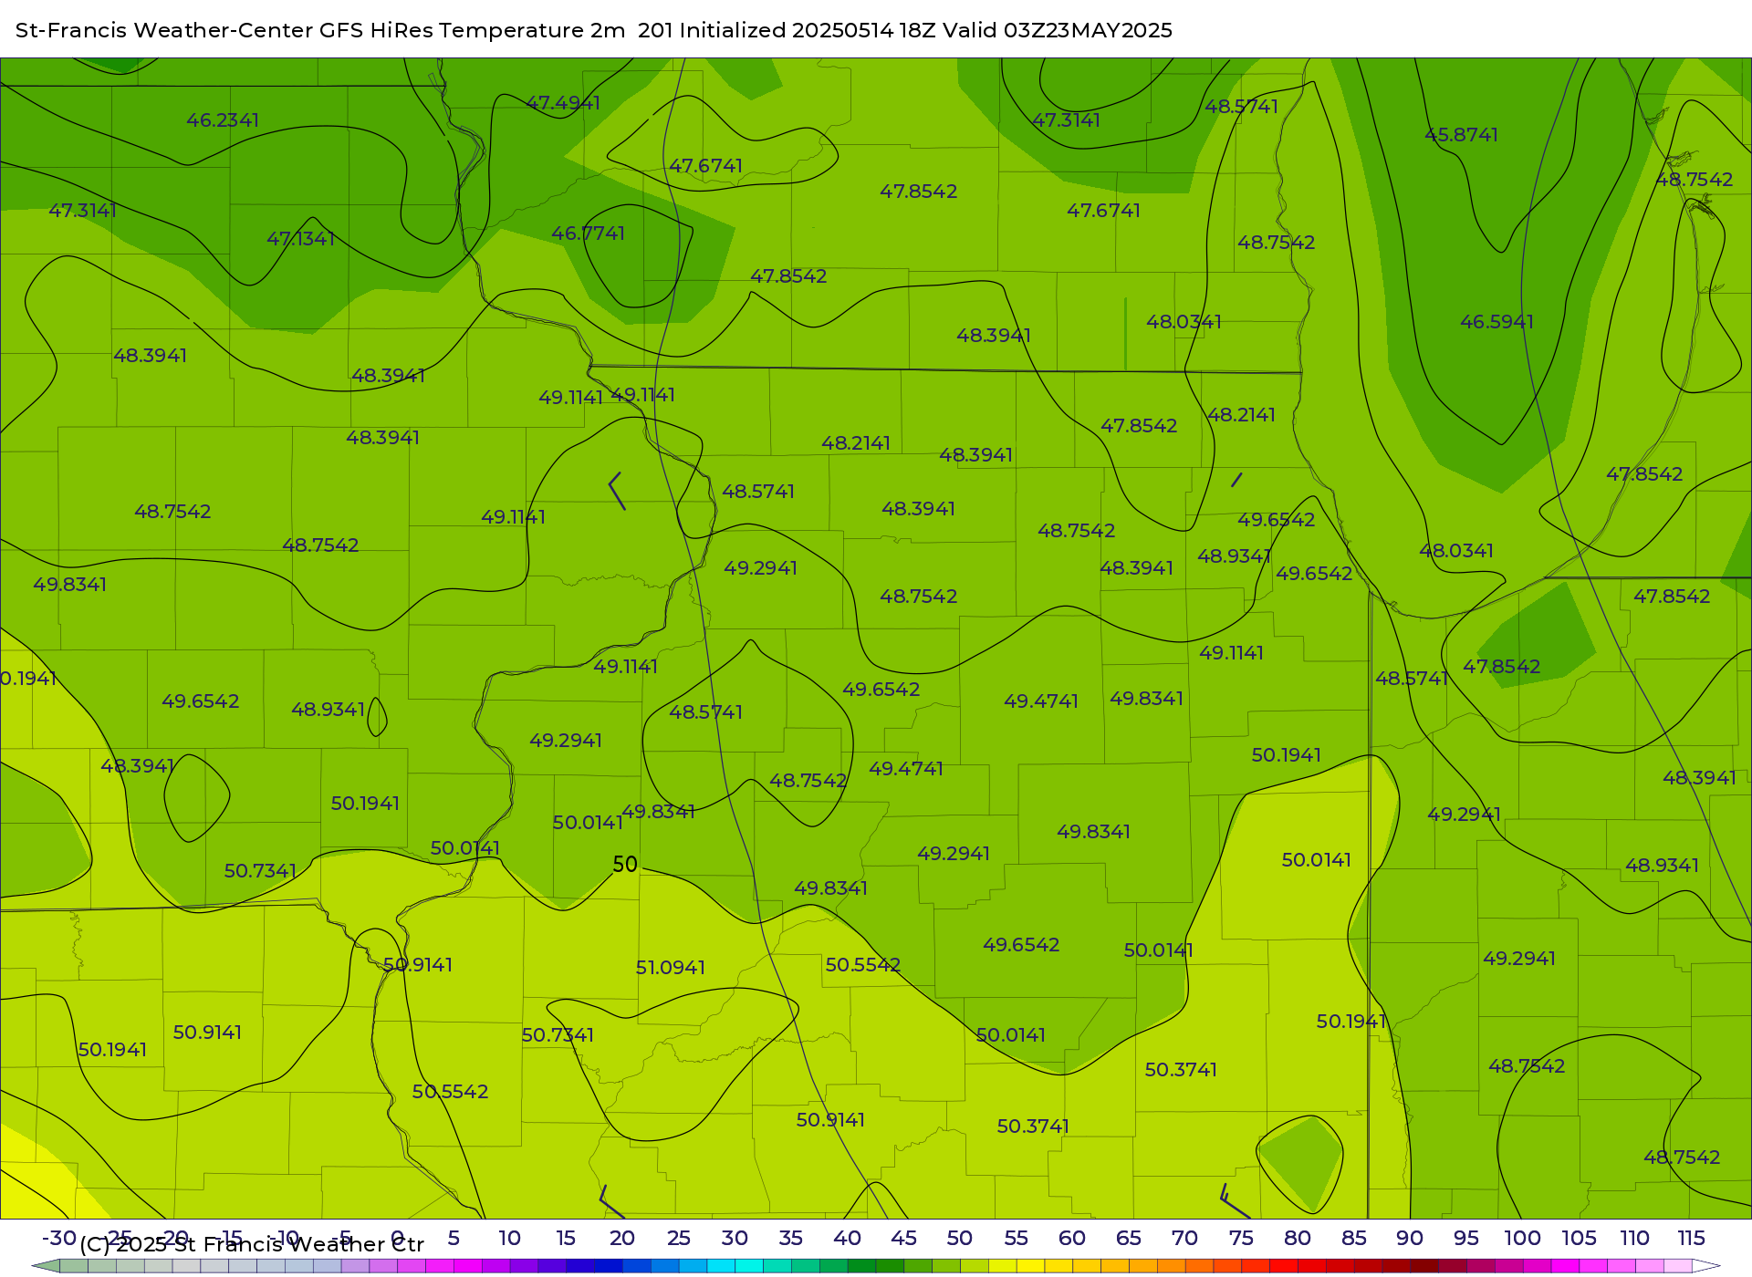The image size is (1752, 1277).
Task: Click the 85 label on the color scale
Action: [1354, 1239]
